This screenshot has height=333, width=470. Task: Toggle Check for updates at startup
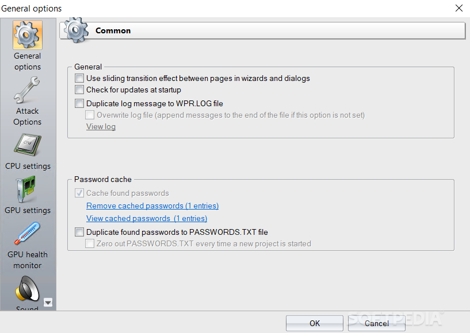pos(79,90)
